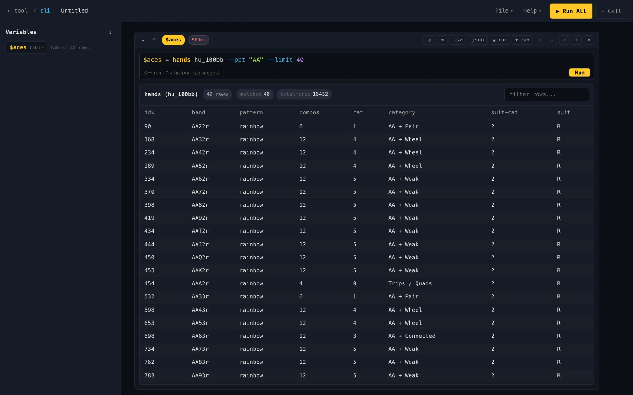633x395 pixels.
Task: Click the yellow Run All button
Action: pos(571,11)
